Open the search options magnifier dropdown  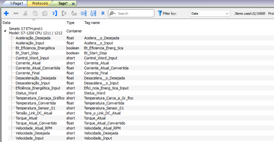point(113,13)
